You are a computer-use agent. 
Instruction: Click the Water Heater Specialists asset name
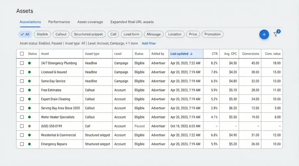pos(58,117)
